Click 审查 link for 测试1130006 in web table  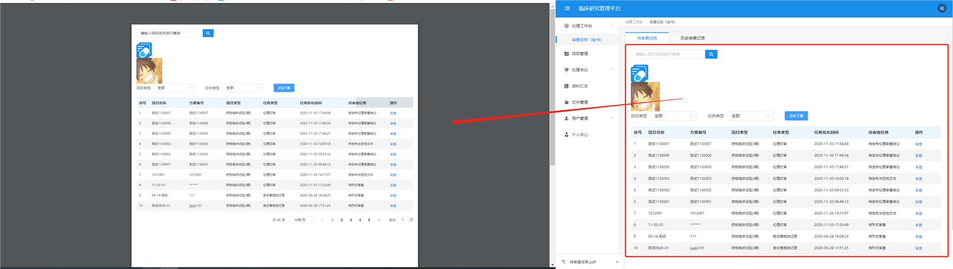point(918,156)
